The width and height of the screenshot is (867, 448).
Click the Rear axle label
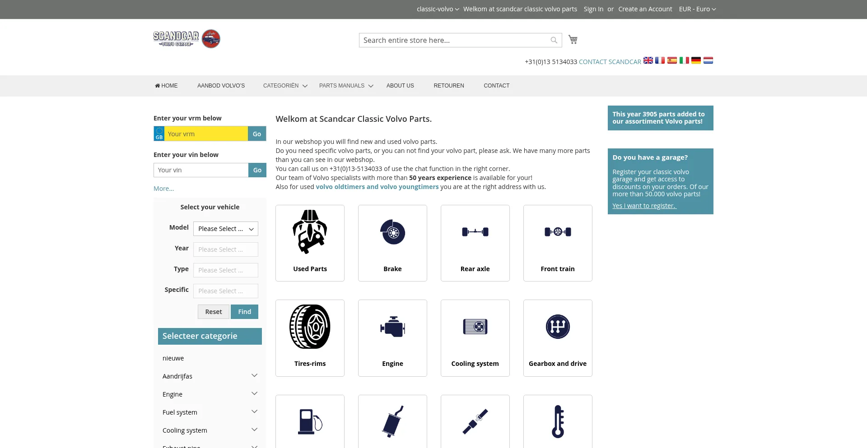475,269
